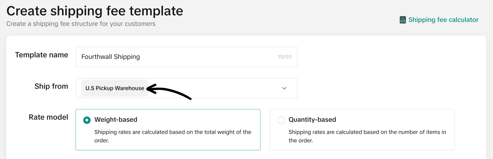Edit the Fourthwall Shipping template name

[x=110, y=57]
